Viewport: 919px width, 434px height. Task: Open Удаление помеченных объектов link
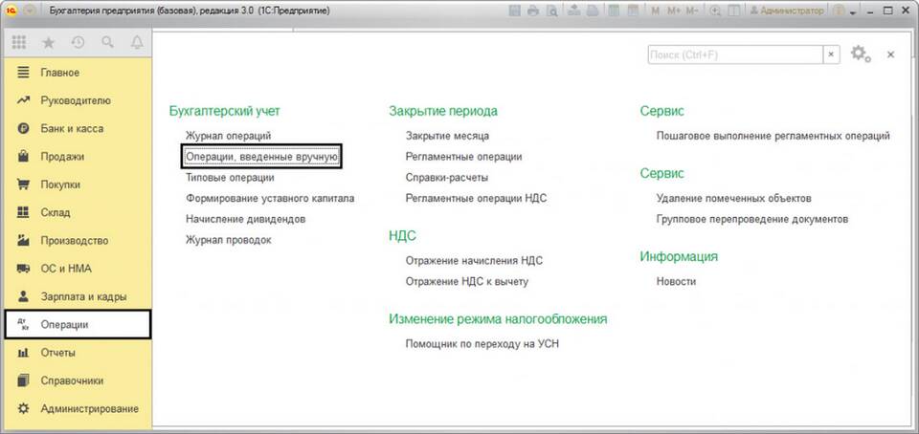pos(734,198)
